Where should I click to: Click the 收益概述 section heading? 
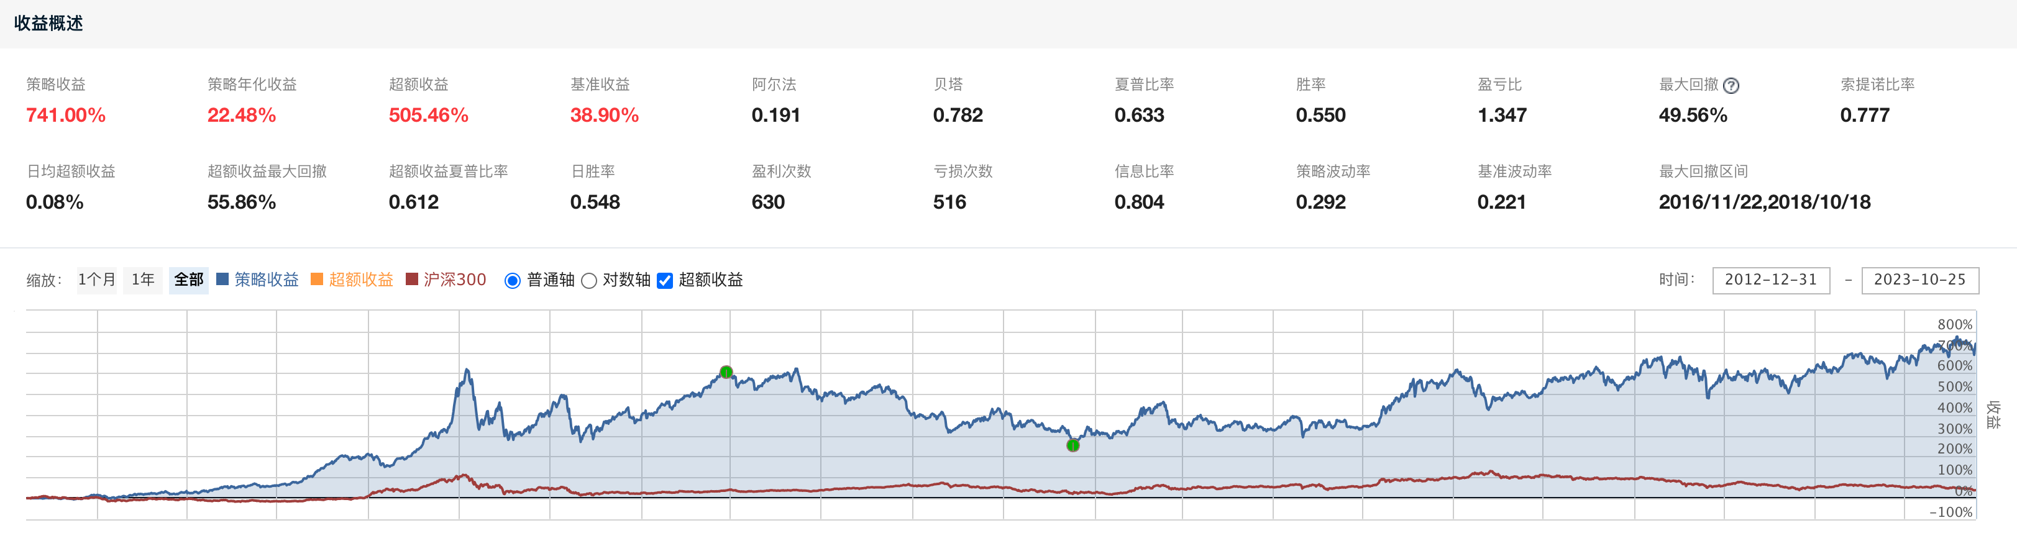coord(48,24)
